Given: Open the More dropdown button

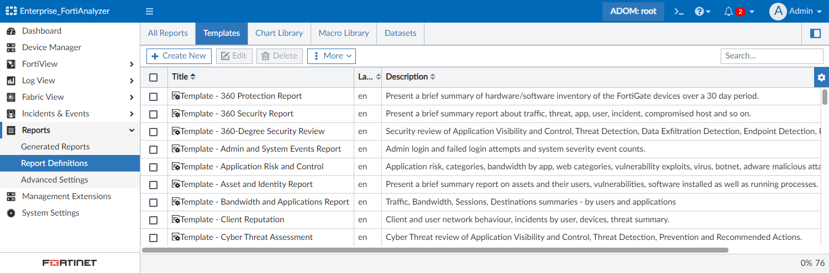Looking at the screenshot, I should 332,56.
